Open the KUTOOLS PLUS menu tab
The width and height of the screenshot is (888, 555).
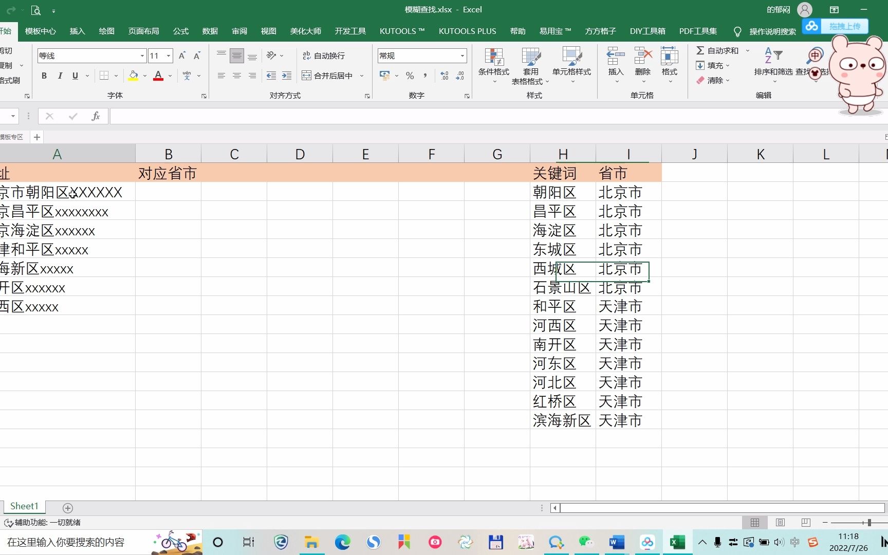pyautogui.click(x=467, y=31)
